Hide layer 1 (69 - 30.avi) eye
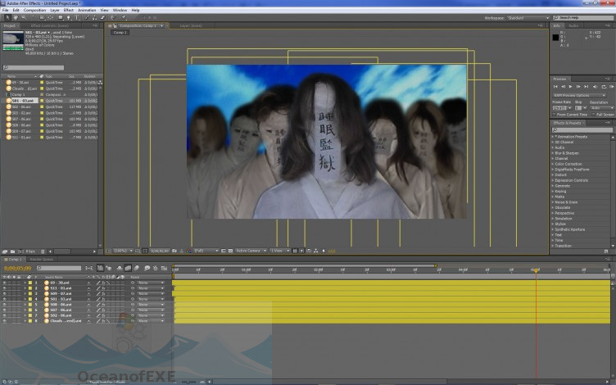 [4, 283]
